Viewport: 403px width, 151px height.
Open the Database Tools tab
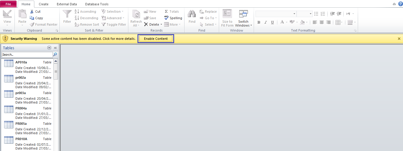tap(97, 4)
